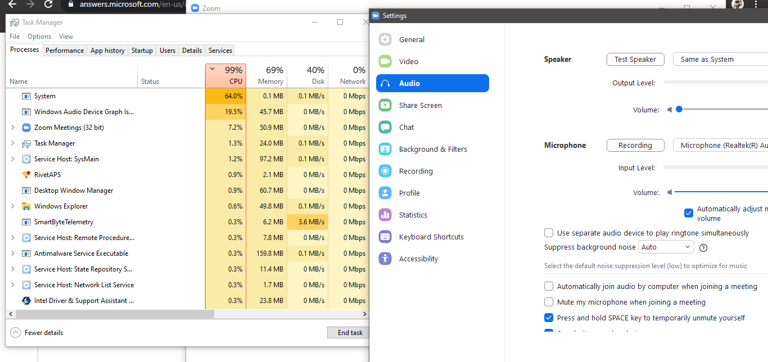The image size is (768, 362).
Task: Open the Suppress background noise Auto dropdown
Action: tap(666, 247)
